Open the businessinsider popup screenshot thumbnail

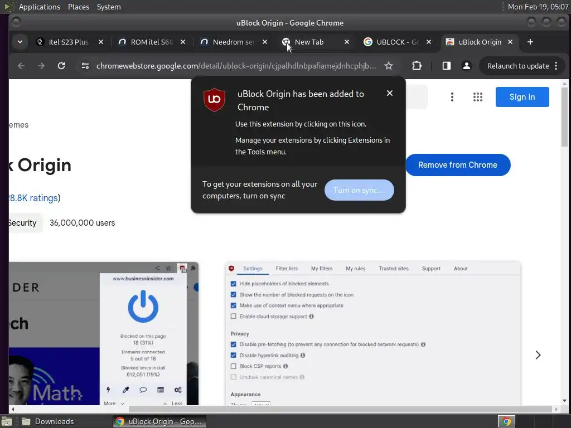[104, 333]
